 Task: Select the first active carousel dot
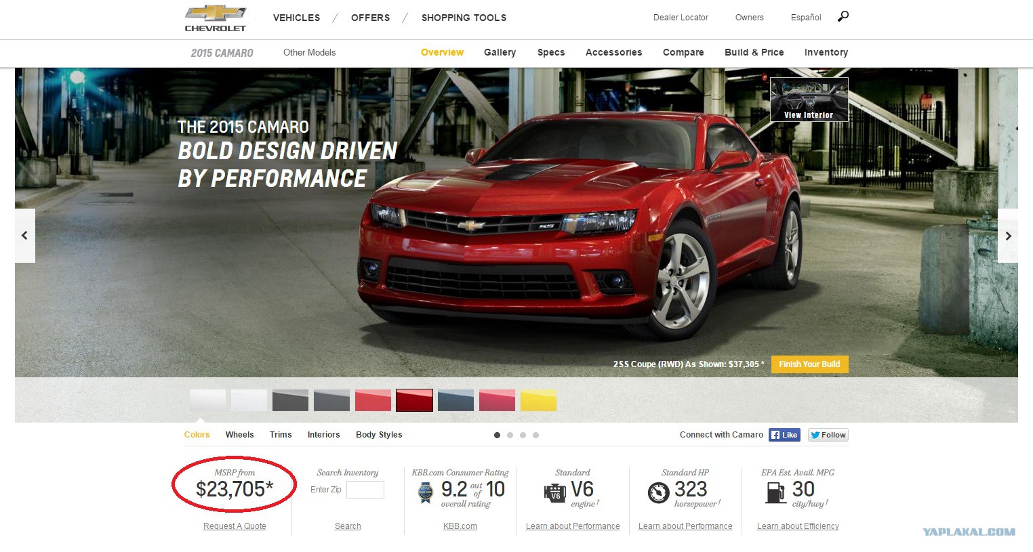(497, 435)
